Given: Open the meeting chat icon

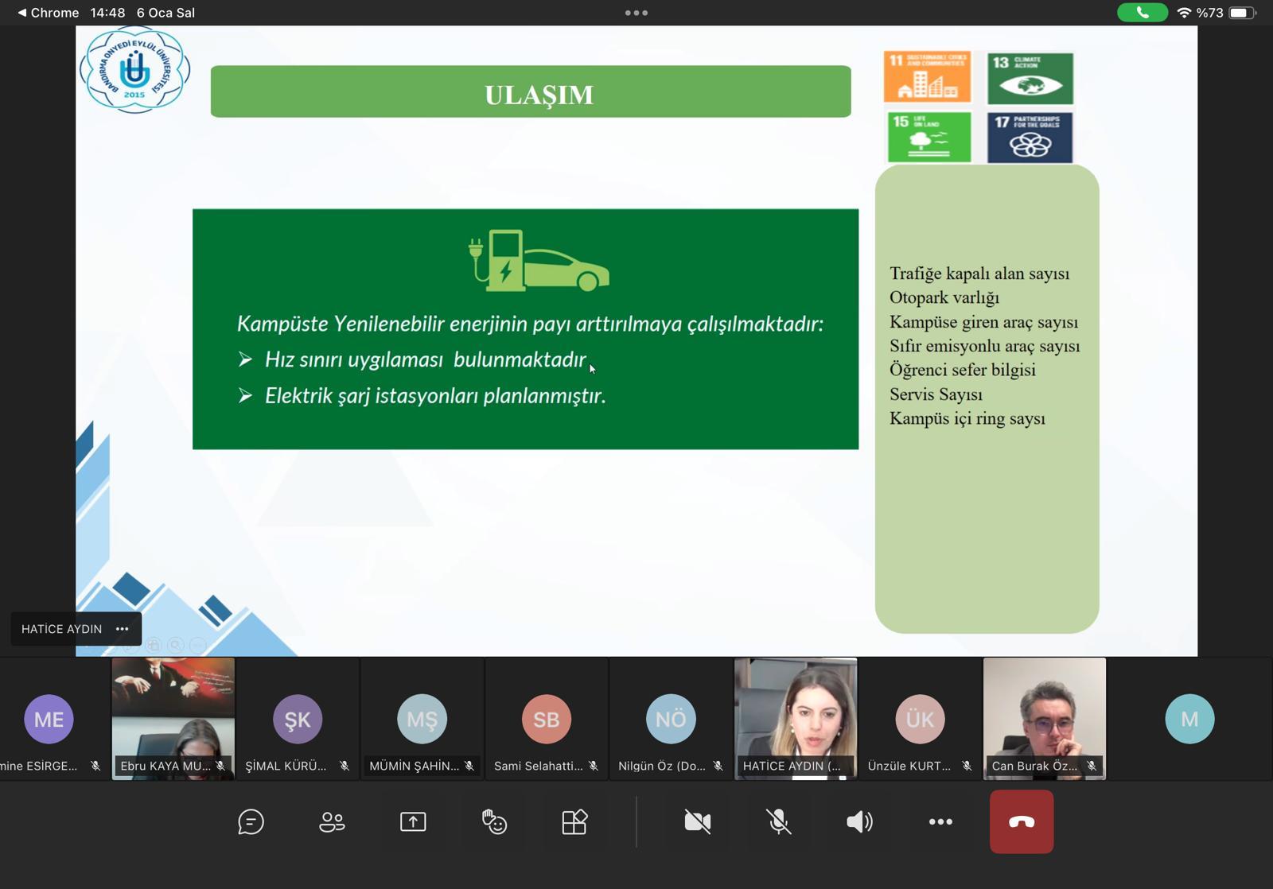Looking at the screenshot, I should [x=251, y=821].
